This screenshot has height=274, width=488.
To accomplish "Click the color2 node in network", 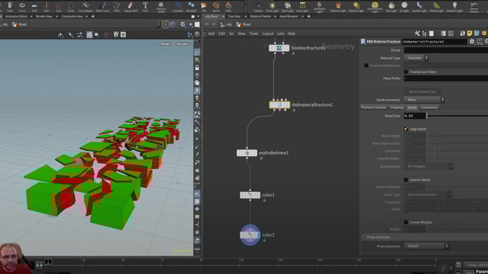I will (250, 235).
